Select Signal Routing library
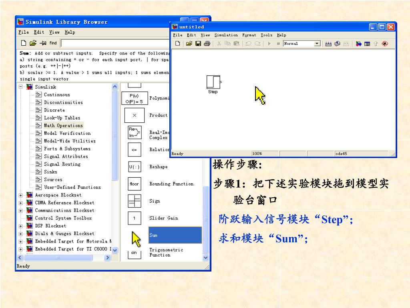This screenshot has width=410, height=308. pos(62,164)
